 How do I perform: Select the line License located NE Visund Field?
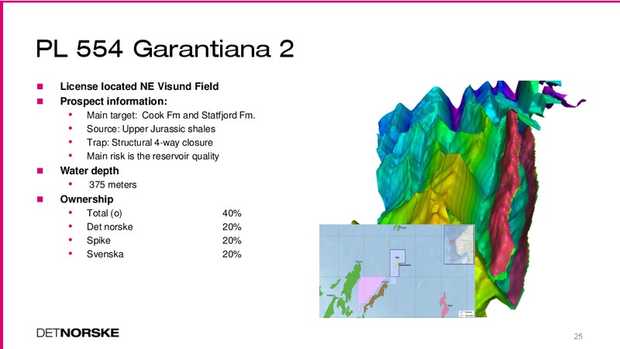[x=139, y=86]
